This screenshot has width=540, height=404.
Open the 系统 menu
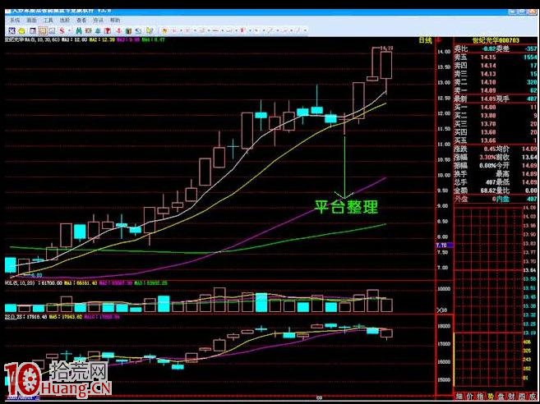tap(15, 21)
